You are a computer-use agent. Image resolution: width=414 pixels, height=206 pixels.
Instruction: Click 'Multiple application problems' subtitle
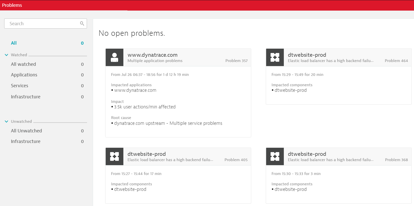155,61
